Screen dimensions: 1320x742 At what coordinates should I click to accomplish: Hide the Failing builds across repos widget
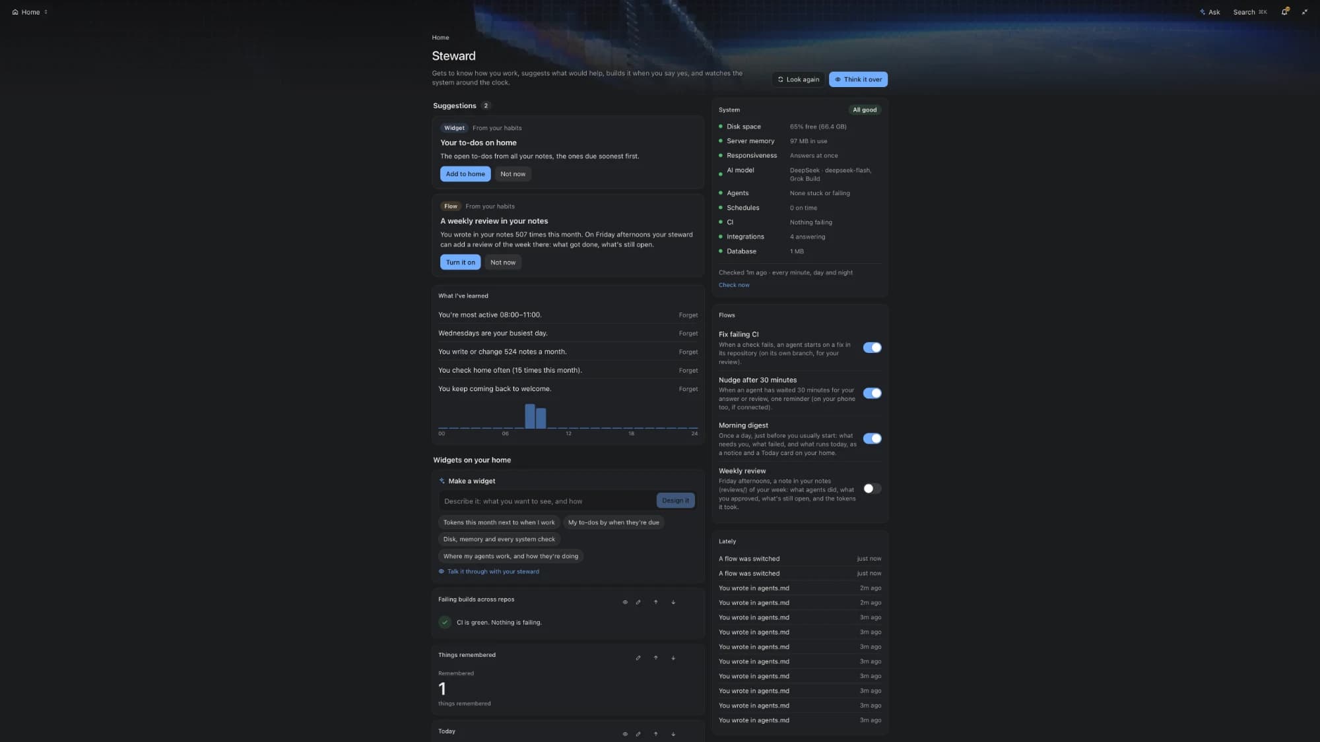625,602
